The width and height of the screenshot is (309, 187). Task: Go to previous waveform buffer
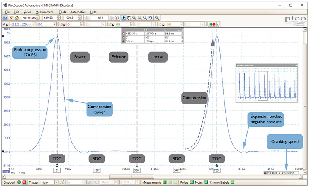click(x=87, y=18)
